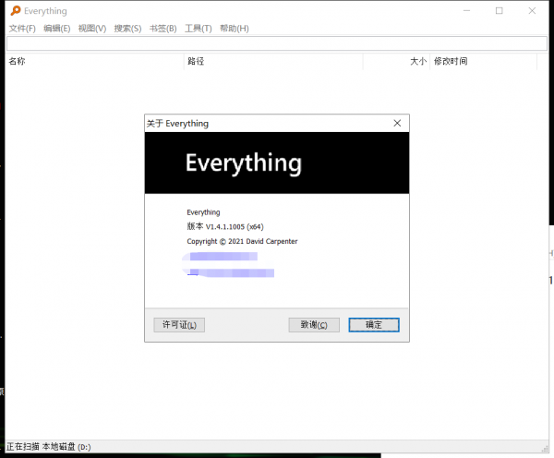
Task: Sort results by the 路径 column header
Action: (272, 62)
